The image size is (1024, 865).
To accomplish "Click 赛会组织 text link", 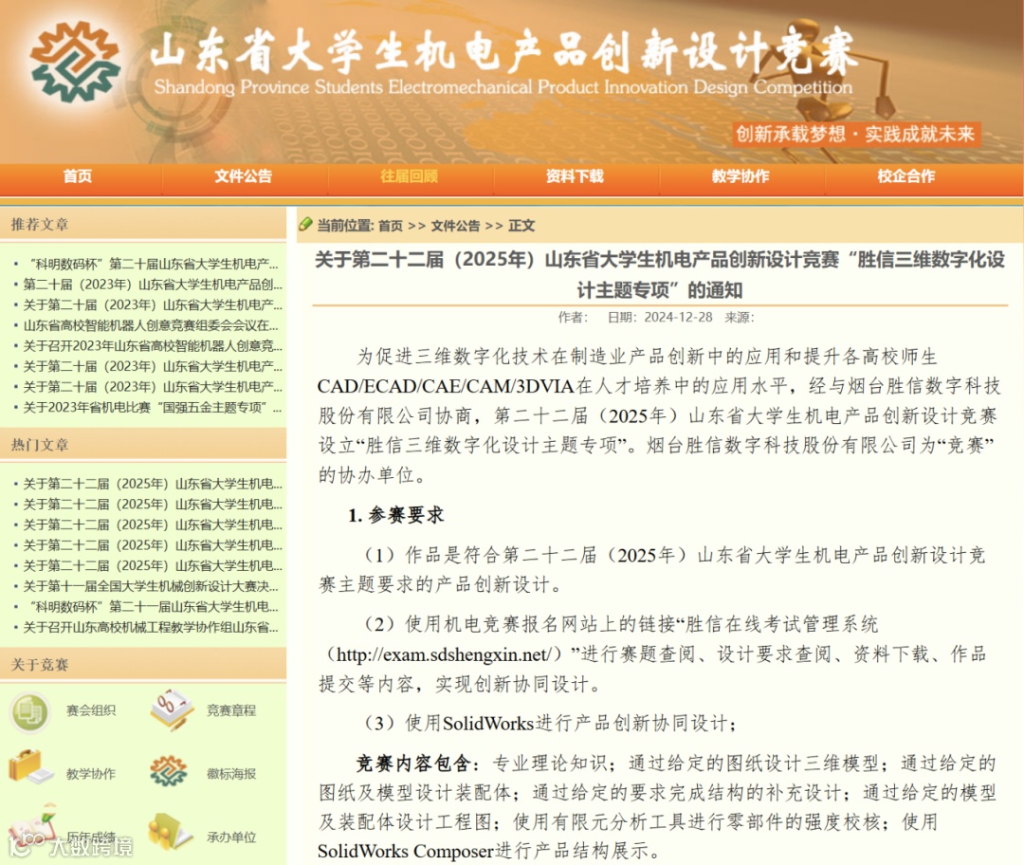I will click(91, 710).
